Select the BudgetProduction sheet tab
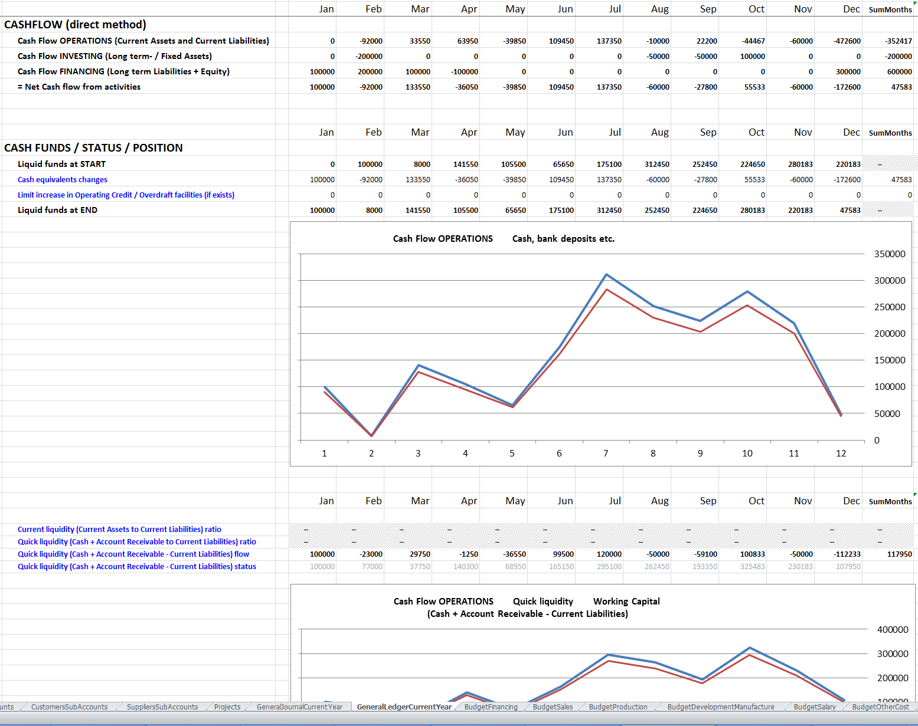918x726 pixels. (618, 707)
